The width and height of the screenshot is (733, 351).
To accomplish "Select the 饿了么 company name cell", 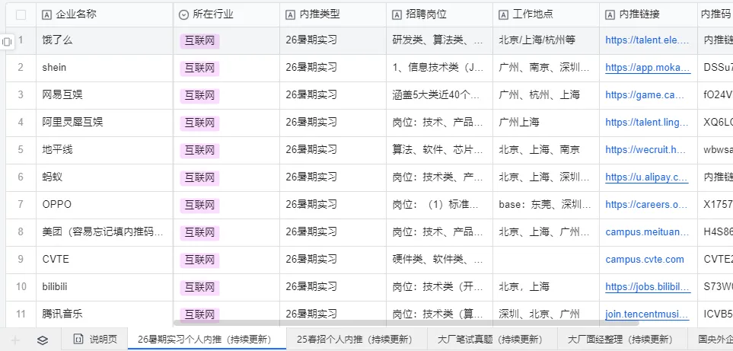I will click(104, 40).
